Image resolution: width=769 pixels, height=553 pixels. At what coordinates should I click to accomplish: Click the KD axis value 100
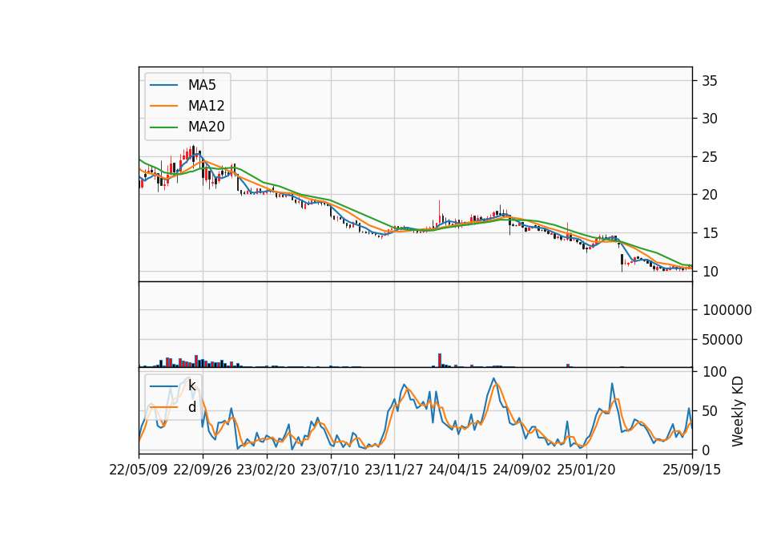point(715,372)
